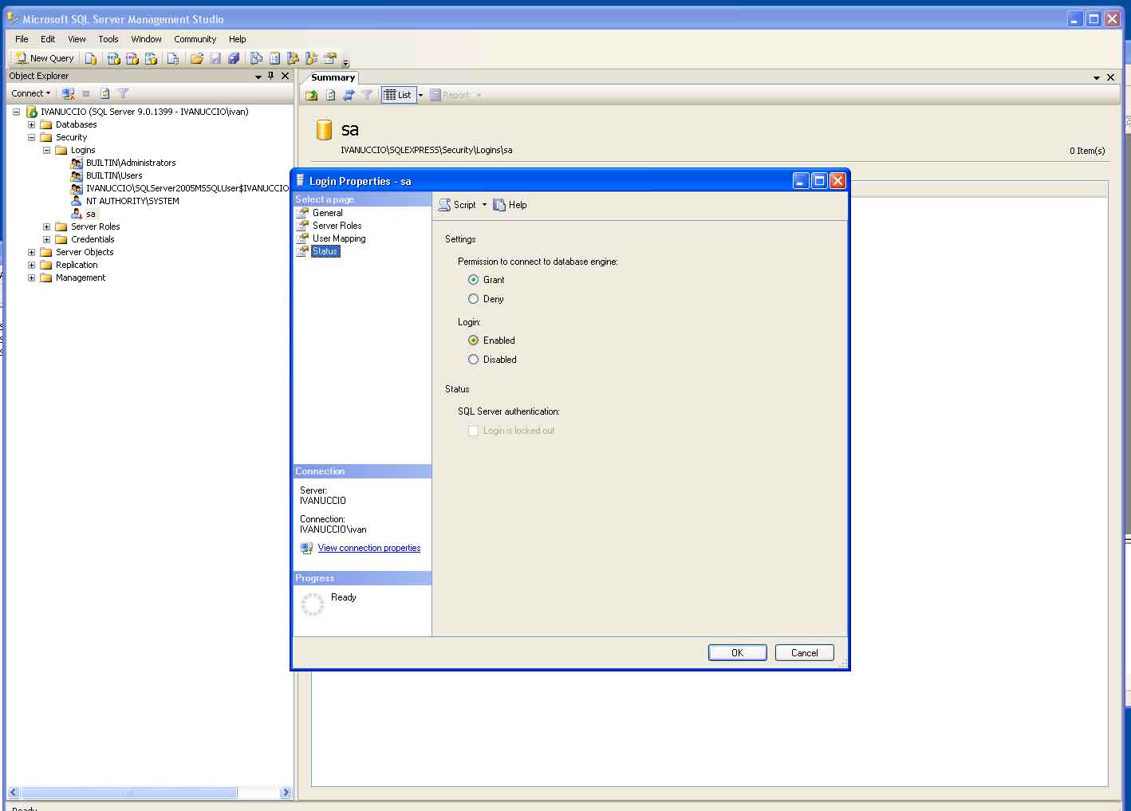The width and height of the screenshot is (1131, 811).
Task: Click the XMLA query toolbar icon
Action: coord(151,58)
